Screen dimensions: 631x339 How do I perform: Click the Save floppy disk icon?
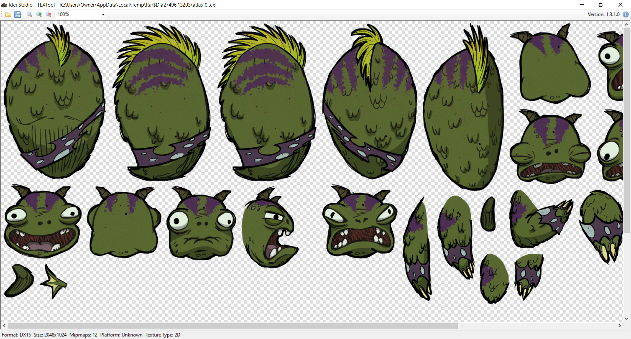pos(18,14)
